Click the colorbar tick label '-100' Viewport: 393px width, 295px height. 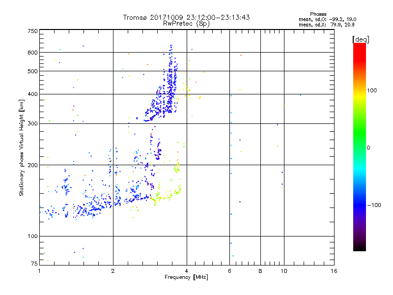click(374, 205)
